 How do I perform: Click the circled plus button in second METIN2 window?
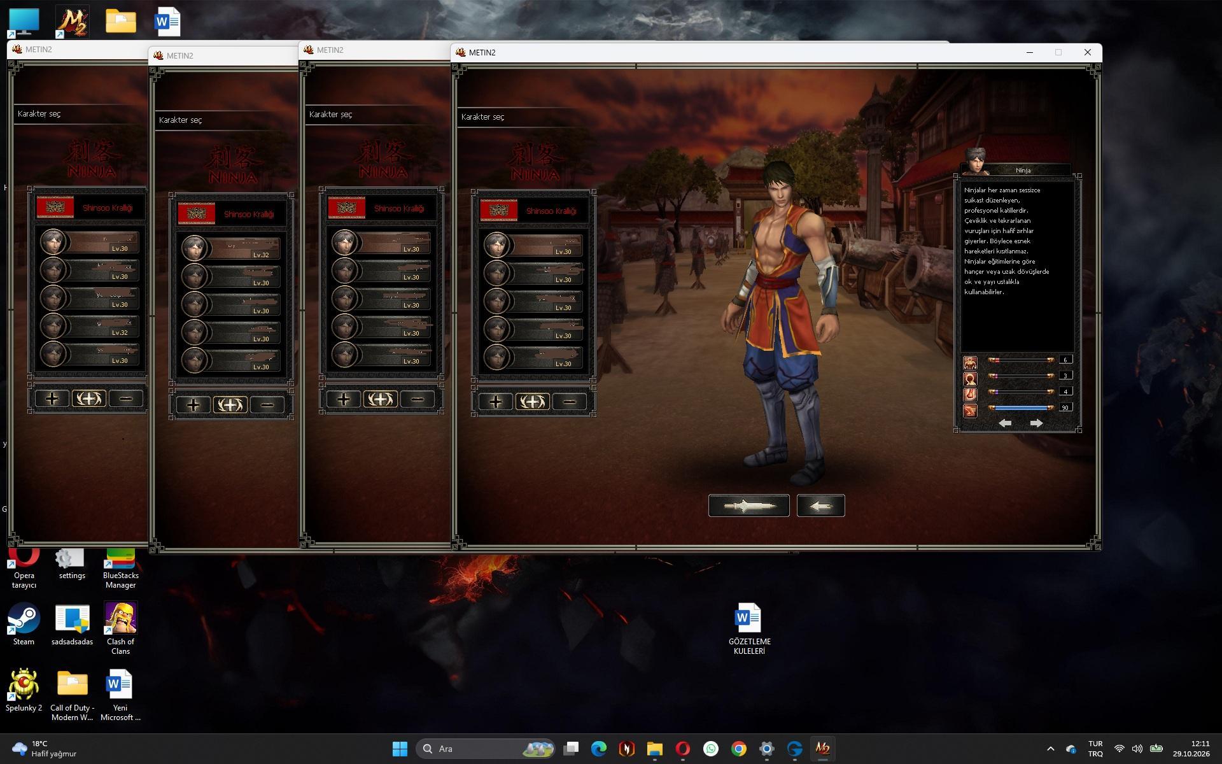tap(230, 405)
